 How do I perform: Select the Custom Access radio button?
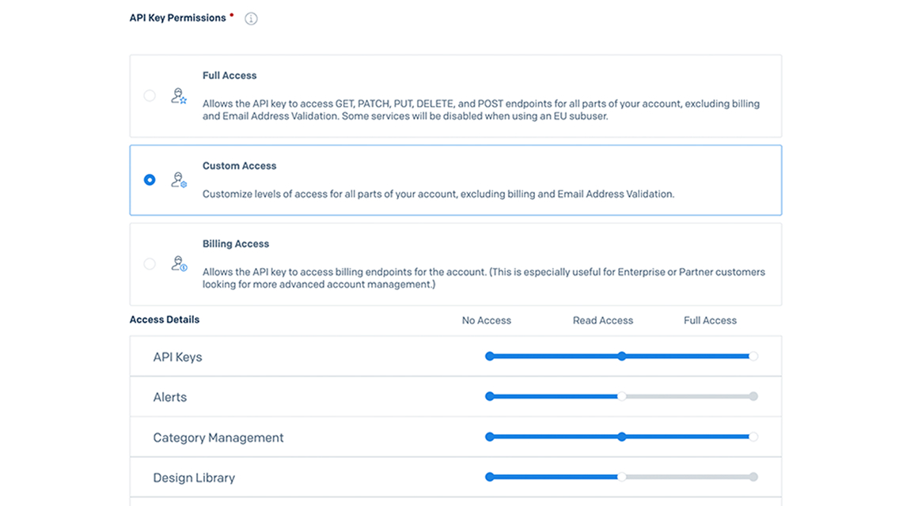pos(150,180)
